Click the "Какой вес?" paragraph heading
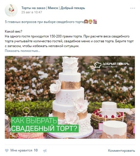This screenshot has height=156, width=140. [14, 31]
